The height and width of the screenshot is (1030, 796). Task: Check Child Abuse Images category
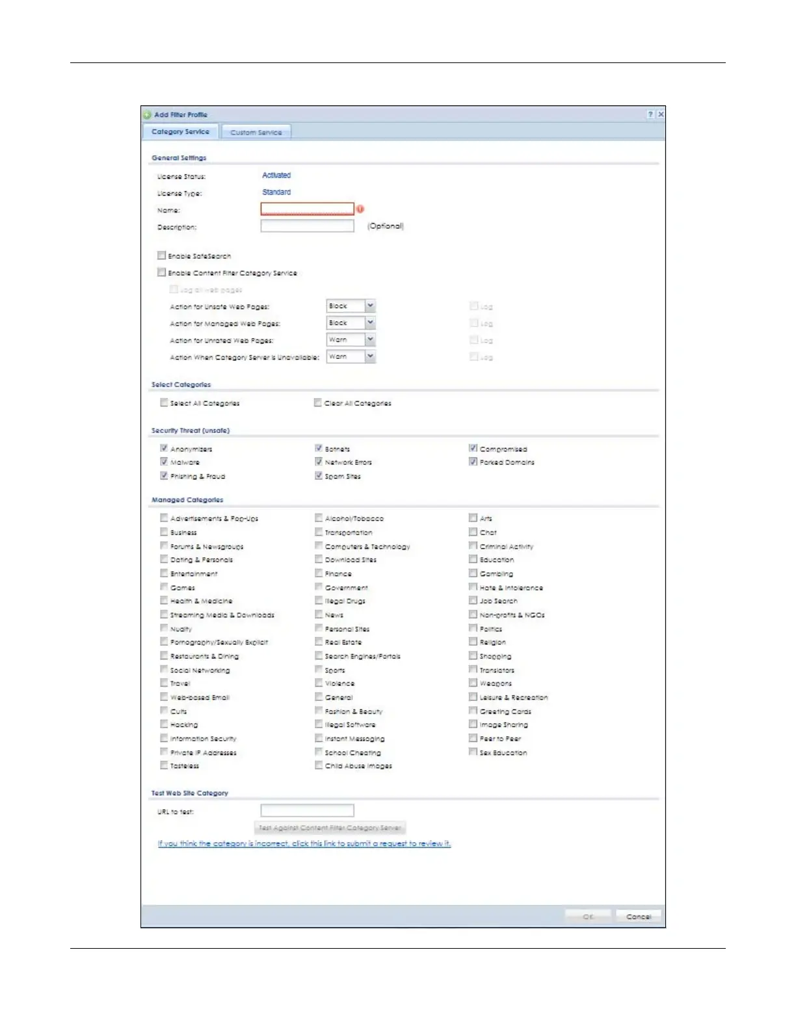click(319, 765)
